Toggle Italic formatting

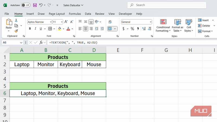pos(35,29)
